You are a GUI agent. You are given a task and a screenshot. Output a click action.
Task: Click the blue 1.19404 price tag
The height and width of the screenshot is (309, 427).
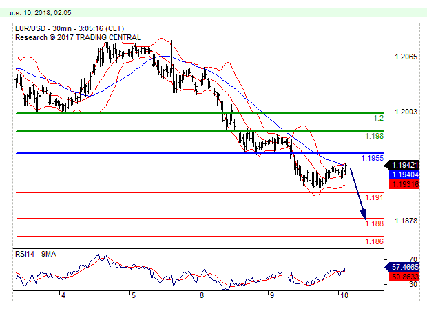pyautogui.click(x=405, y=175)
